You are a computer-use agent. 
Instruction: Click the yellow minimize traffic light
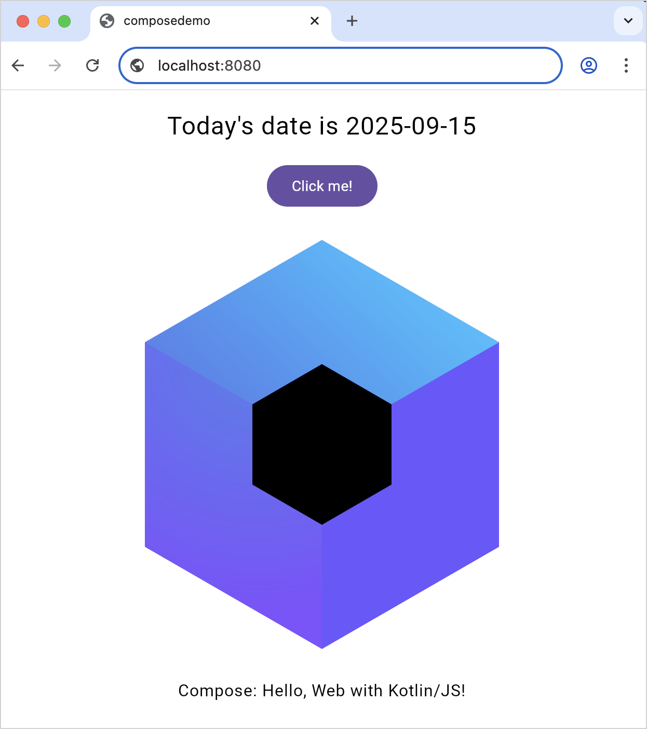coord(44,21)
